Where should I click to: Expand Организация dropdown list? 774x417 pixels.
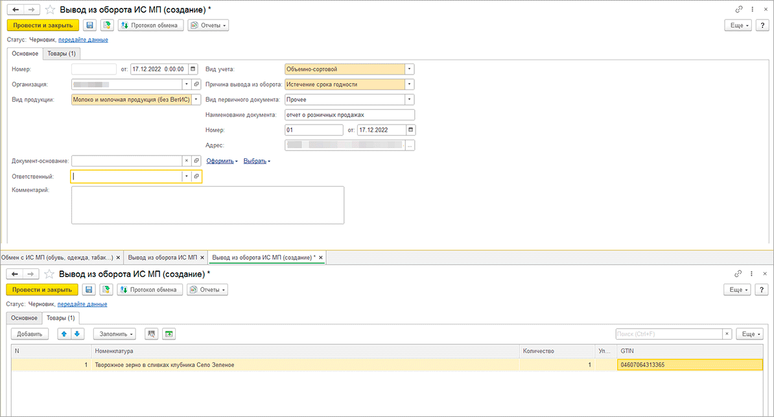(x=187, y=84)
